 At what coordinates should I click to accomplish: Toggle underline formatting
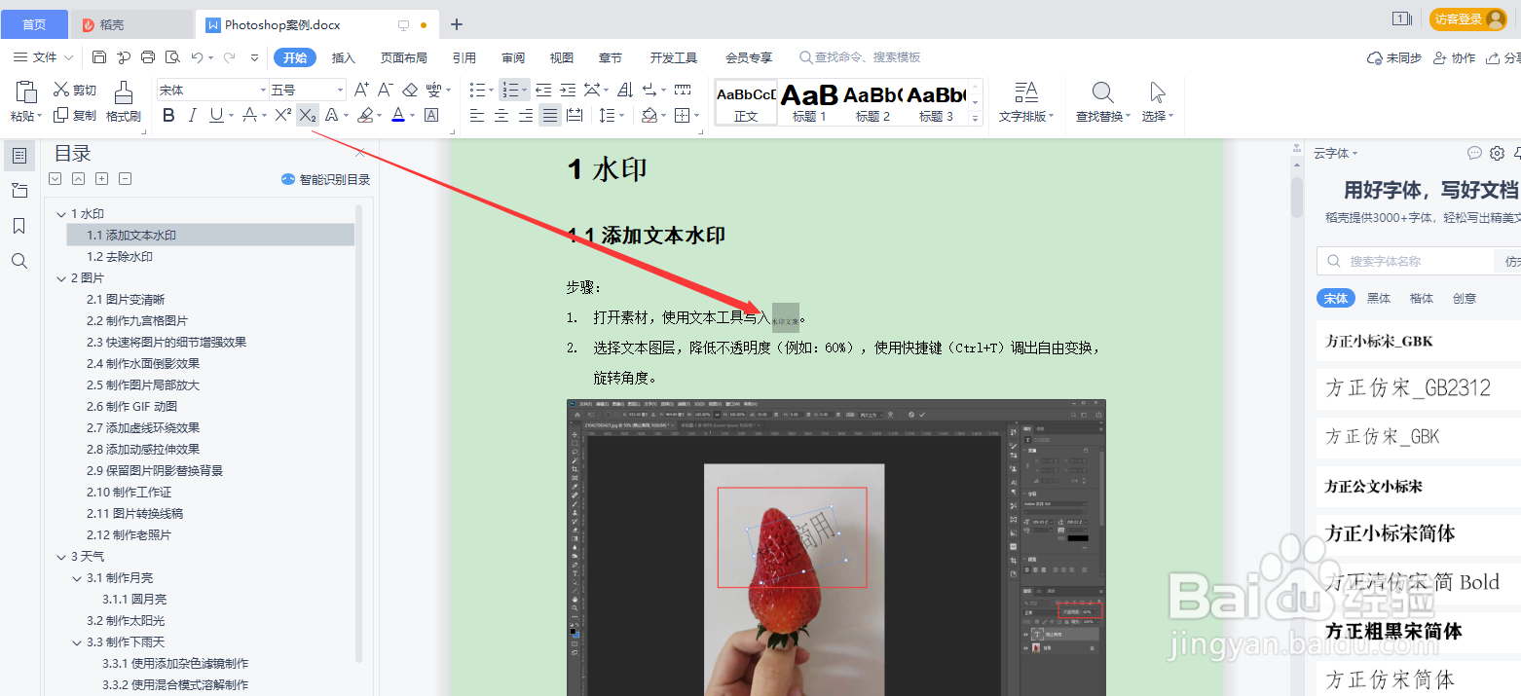pos(217,115)
